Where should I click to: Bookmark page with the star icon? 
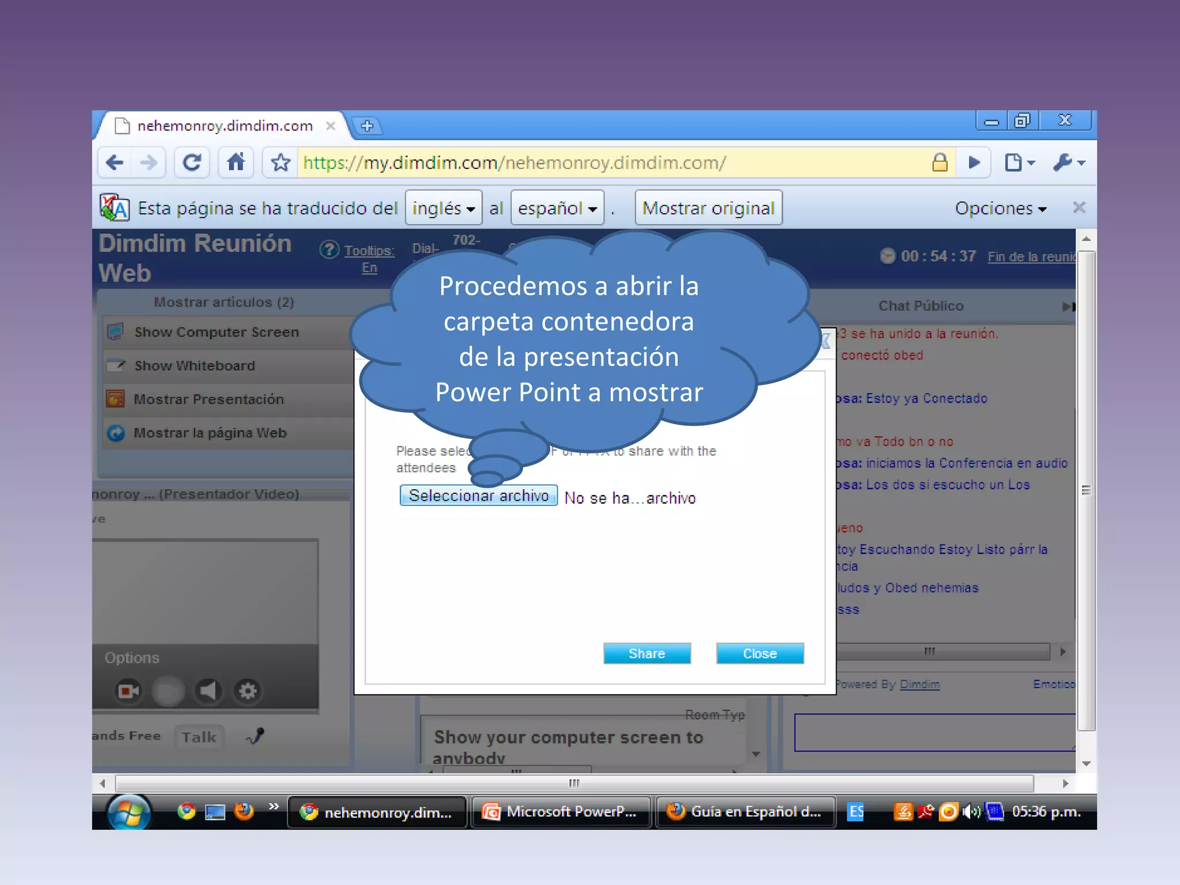pos(281,163)
